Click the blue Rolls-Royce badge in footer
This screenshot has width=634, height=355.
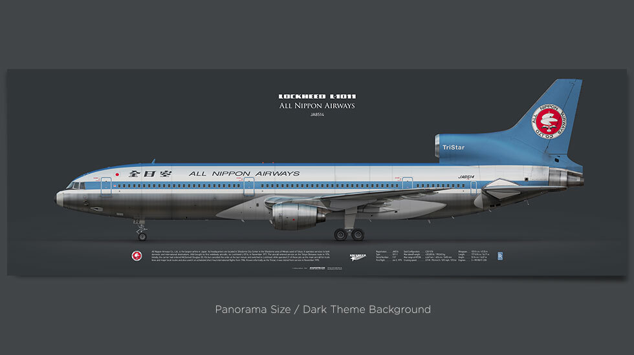[500, 256]
